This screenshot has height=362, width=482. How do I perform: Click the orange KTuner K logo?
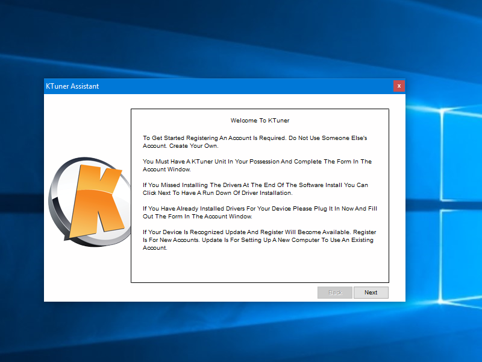point(89,202)
